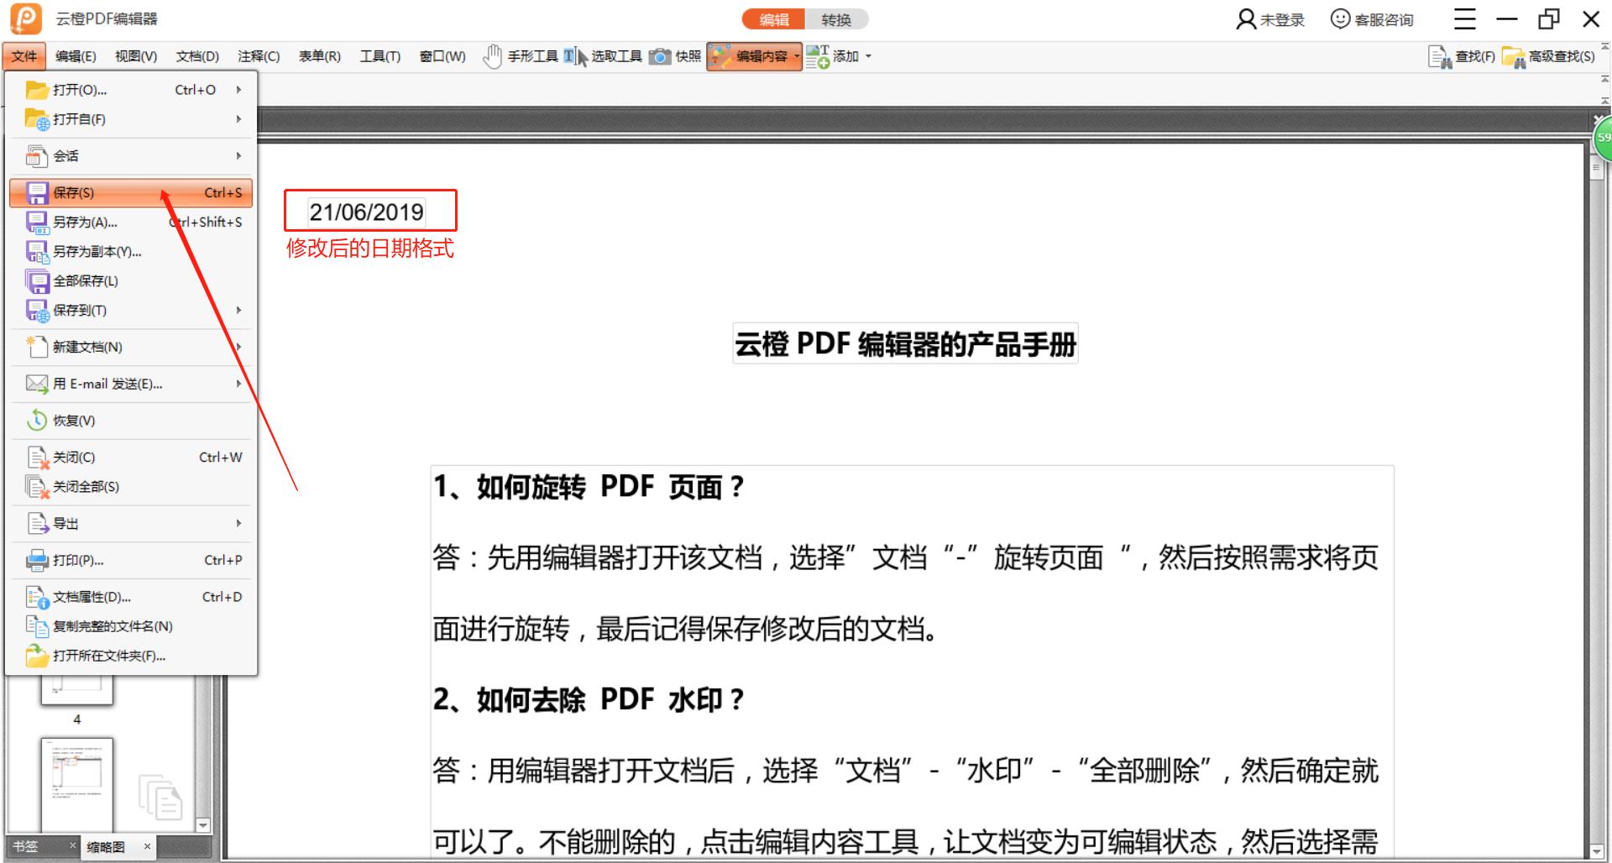Screen dimensions: 1612x863
Task: Click heading 2、如何去除 PDF 水印？
Action: (589, 699)
